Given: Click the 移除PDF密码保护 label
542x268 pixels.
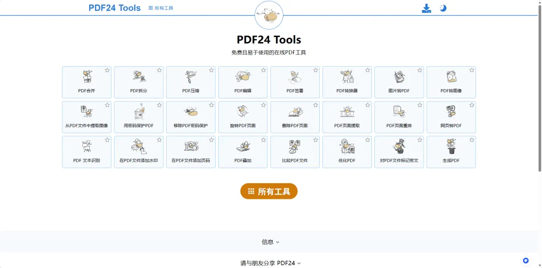Looking at the screenshot, I should [191, 126].
